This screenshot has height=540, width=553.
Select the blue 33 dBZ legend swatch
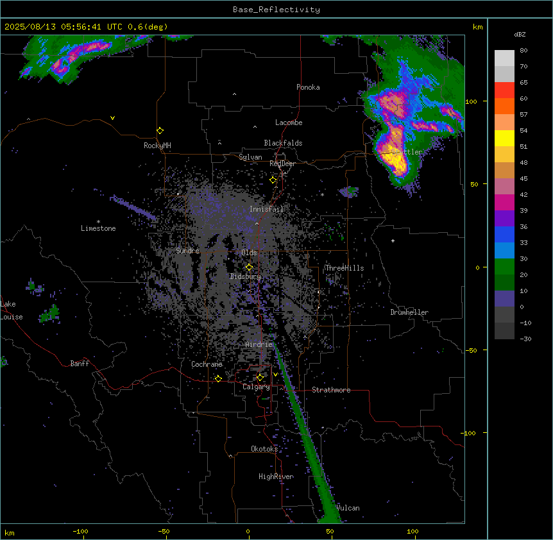click(504, 234)
